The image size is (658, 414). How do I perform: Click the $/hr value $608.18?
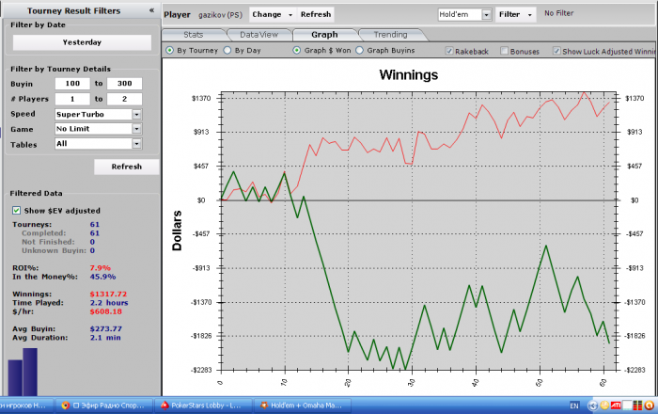click(105, 311)
